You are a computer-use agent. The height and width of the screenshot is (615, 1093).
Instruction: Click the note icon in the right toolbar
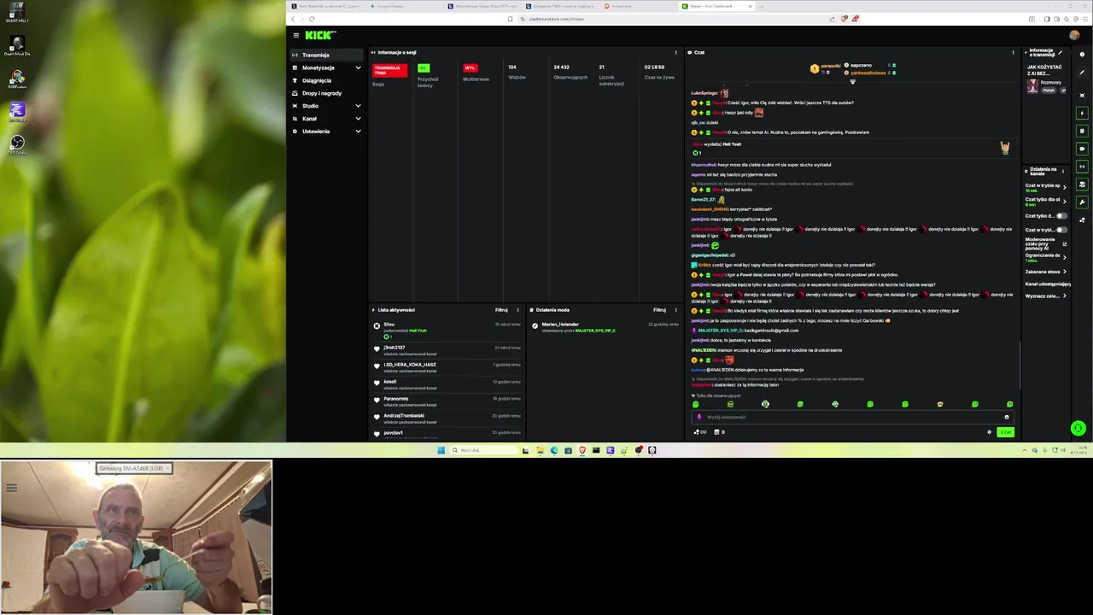point(1083,131)
